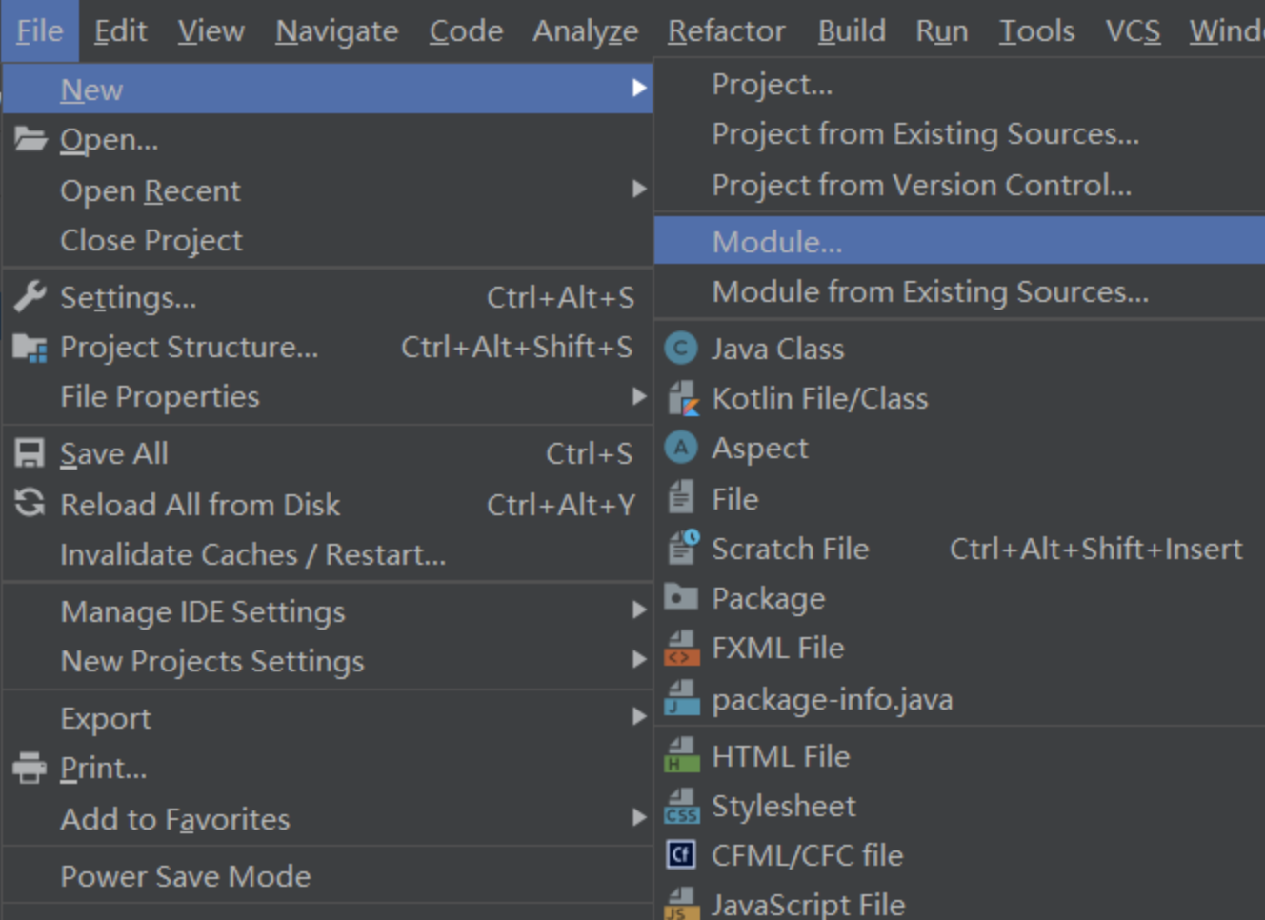1265x920 pixels.
Task: Select Module... from the New submenu
Action: [777, 242]
